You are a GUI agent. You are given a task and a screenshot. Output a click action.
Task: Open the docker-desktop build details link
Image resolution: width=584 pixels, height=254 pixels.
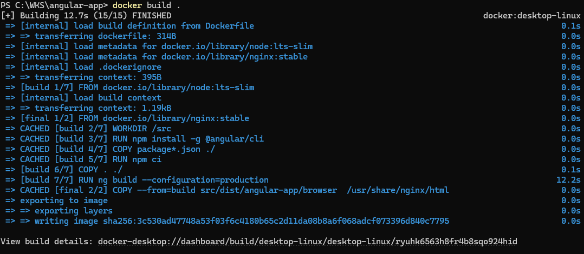point(307,242)
